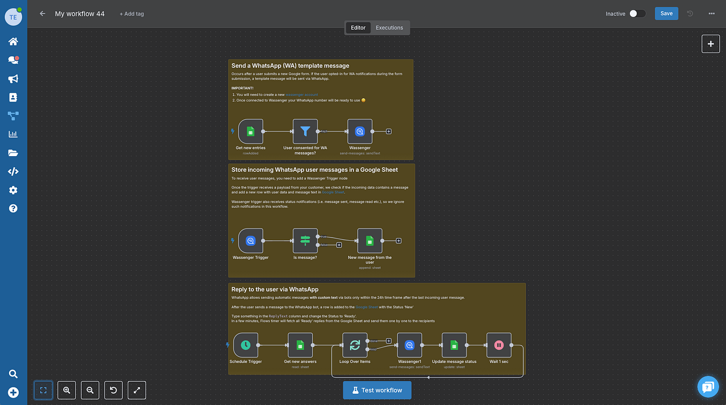Open the add node panel with plus button
Image resolution: width=726 pixels, height=405 pixels.
click(x=710, y=44)
